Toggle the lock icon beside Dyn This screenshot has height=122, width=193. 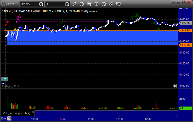coord(9,118)
